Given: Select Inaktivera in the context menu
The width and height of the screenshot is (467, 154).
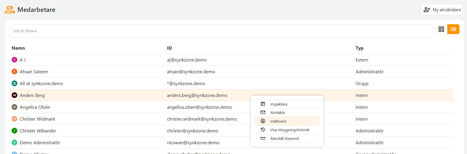Looking at the screenshot, I should coord(287,121).
